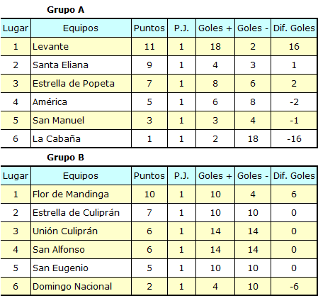Click Estrella de Popeta team name
The image size is (318, 296).
(74, 84)
